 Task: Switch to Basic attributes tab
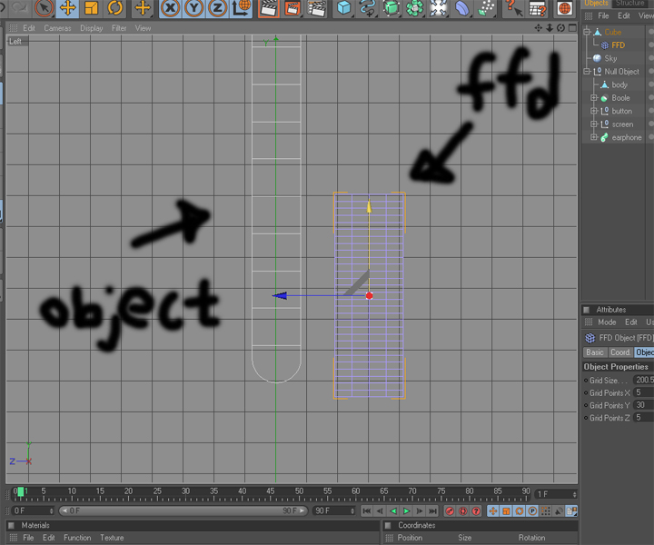[595, 352]
